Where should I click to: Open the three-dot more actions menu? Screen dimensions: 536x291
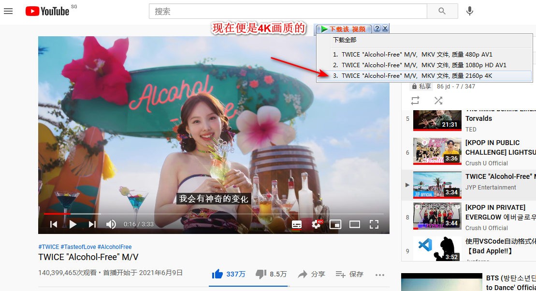pos(380,275)
